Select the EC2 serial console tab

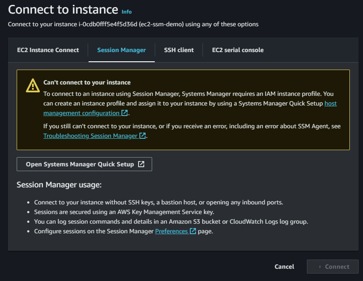(238, 50)
